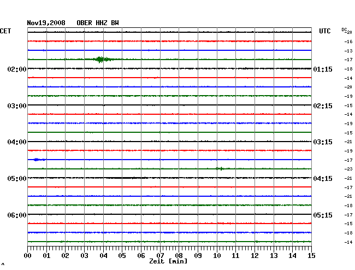The image size is (355, 270).
Task: Click the date label Nov19,2008
Action: point(46,23)
